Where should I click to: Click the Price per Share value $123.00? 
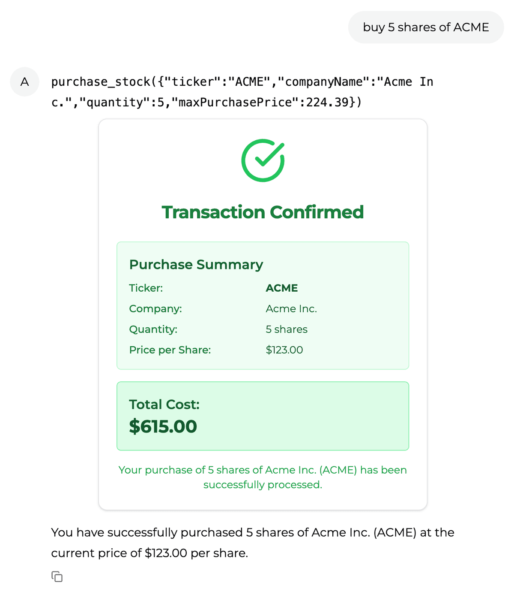[284, 350]
